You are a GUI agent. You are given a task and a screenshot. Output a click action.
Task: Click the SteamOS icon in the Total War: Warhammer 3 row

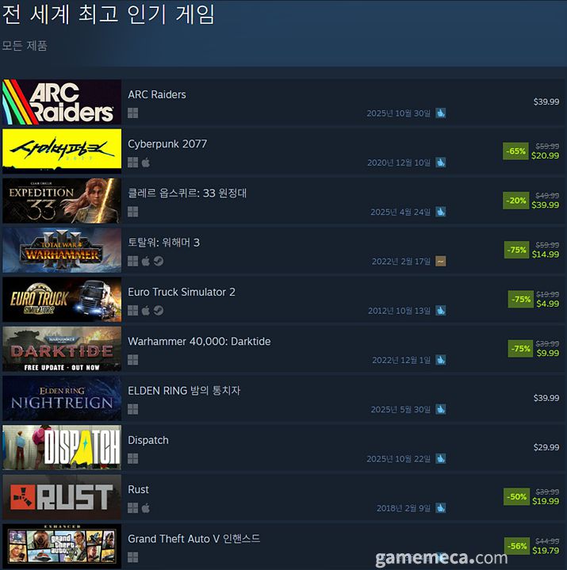point(159,261)
